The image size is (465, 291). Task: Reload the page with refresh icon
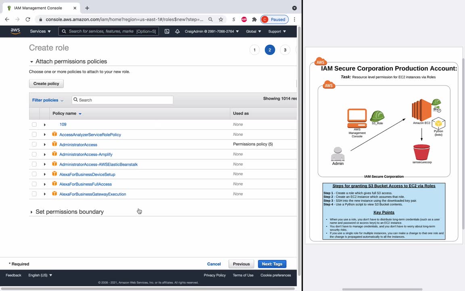pos(28,19)
